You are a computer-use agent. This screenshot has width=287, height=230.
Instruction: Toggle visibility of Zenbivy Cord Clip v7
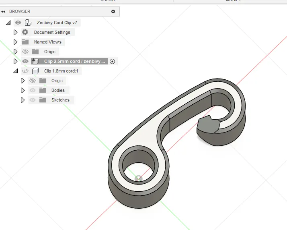[x=18, y=23]
